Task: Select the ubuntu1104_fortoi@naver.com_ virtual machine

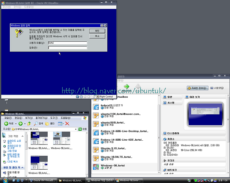Action: (125, 115)
